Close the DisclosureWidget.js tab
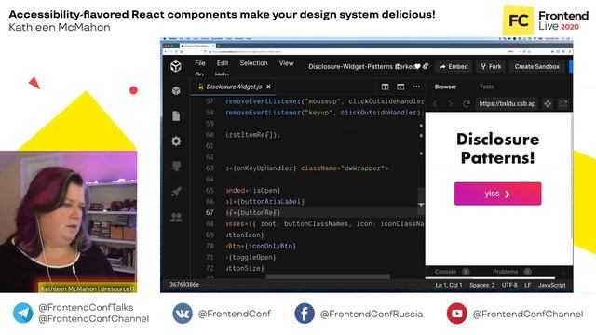596x335 pixels. 269,87
